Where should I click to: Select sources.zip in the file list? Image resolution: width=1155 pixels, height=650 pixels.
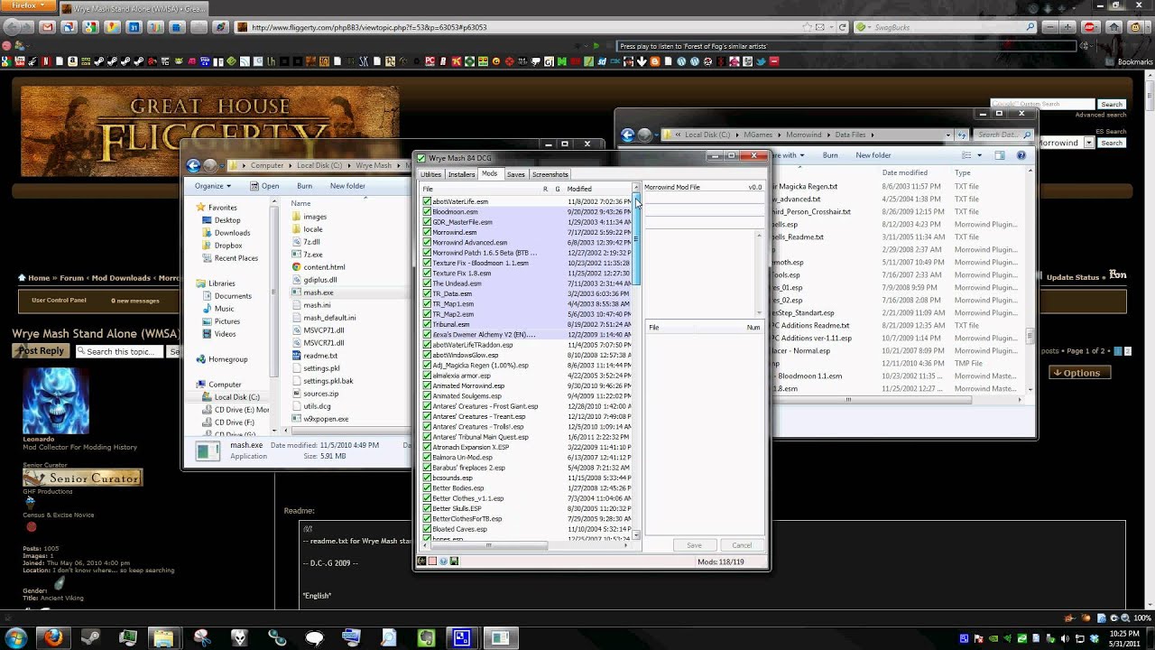tap(321, 394)
